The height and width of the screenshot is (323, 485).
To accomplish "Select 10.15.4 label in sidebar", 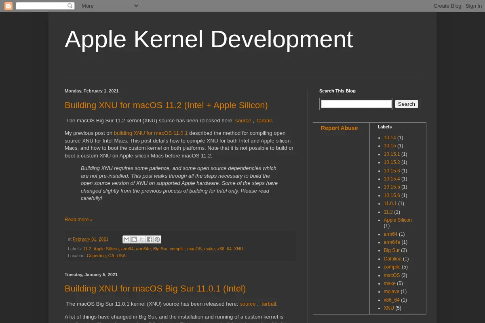I will click(392, 179).
